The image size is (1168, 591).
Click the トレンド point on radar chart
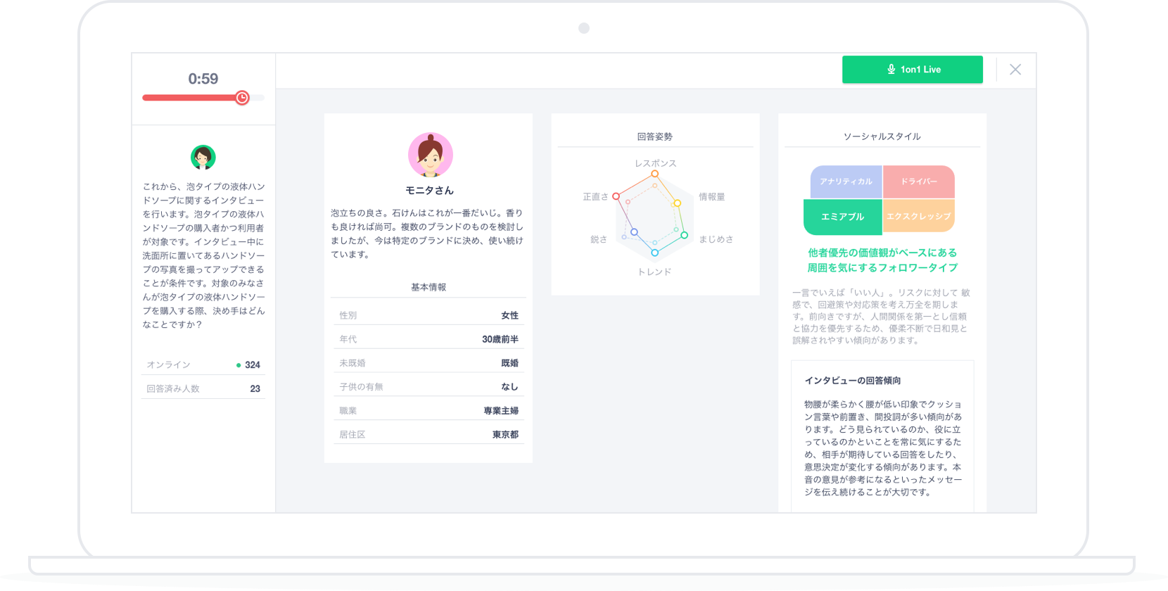pos(654,253)
